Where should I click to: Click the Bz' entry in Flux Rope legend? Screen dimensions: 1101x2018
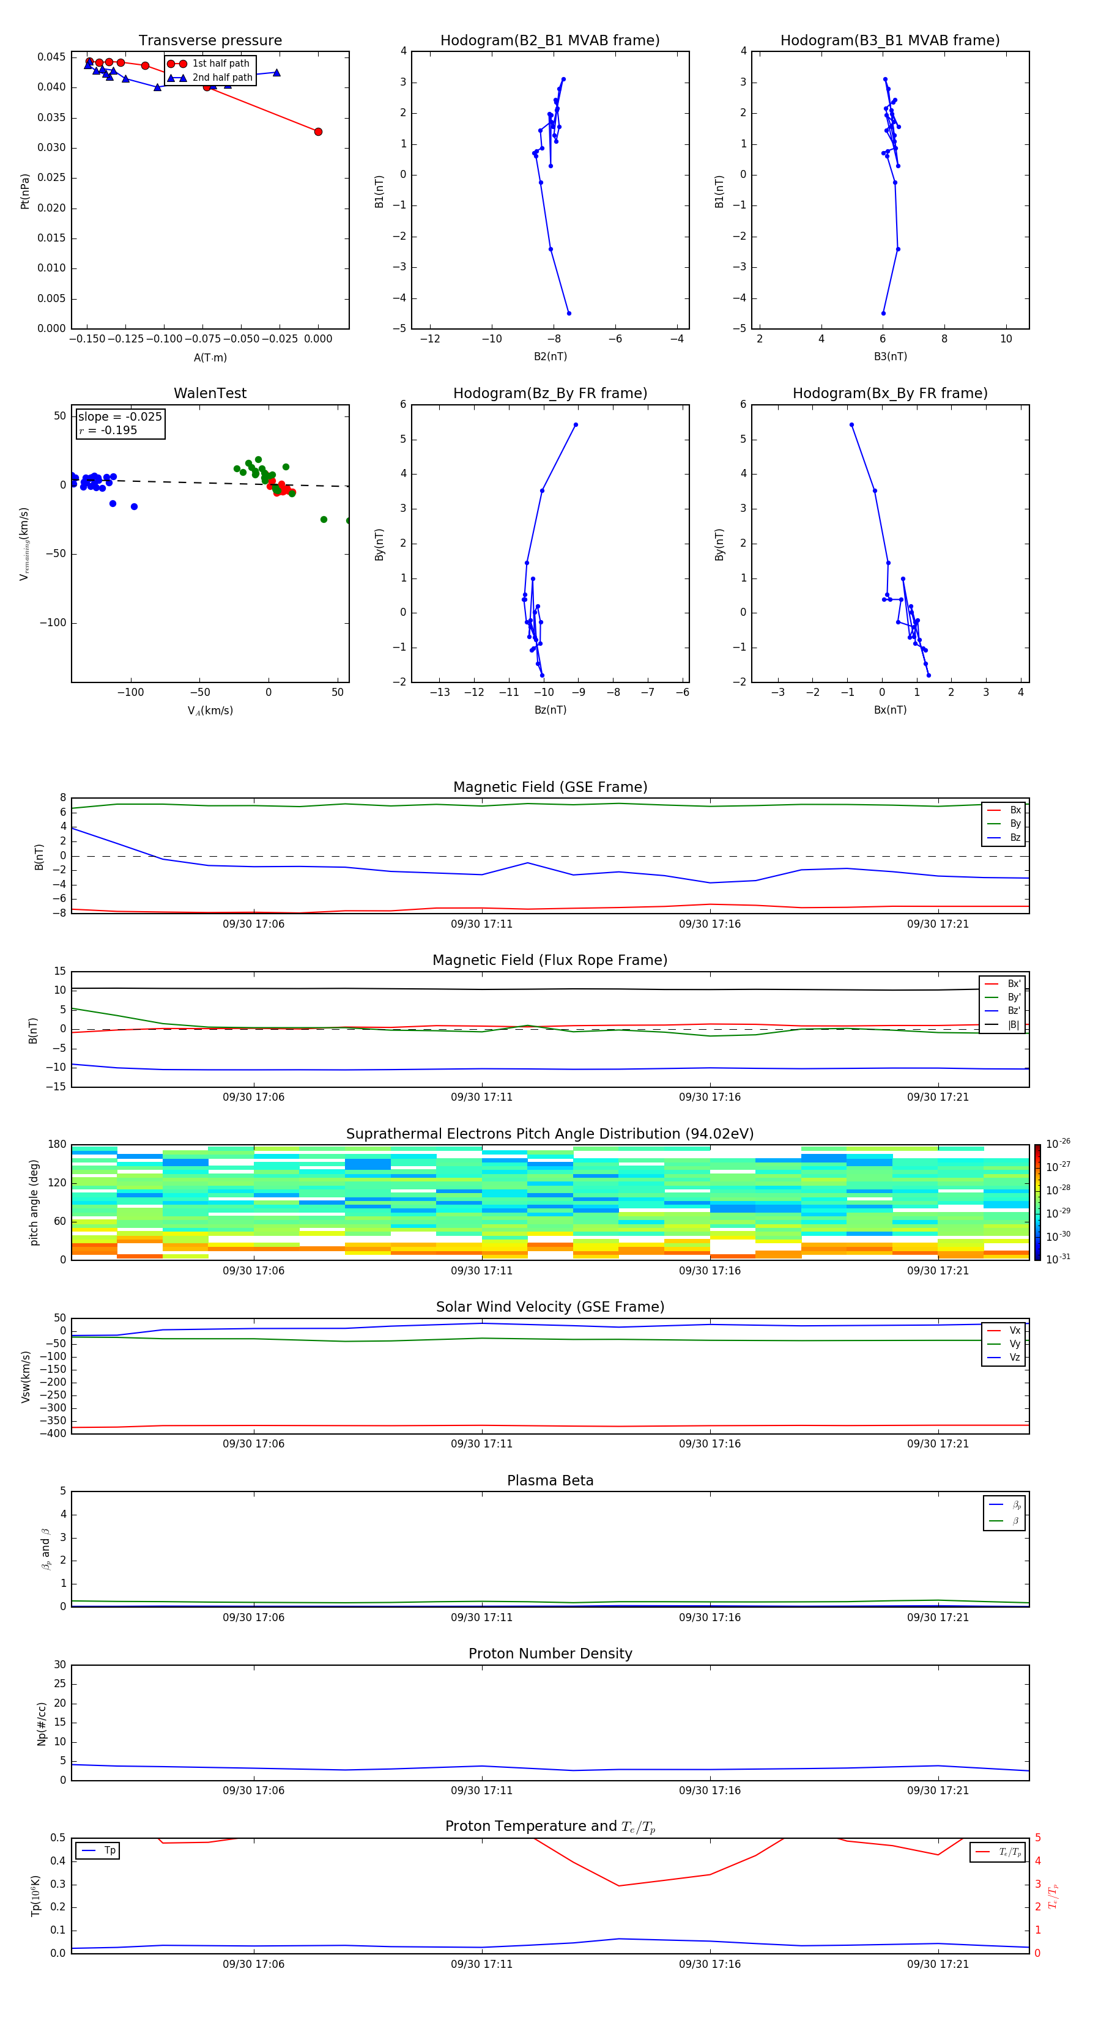pos(1003,1011)
